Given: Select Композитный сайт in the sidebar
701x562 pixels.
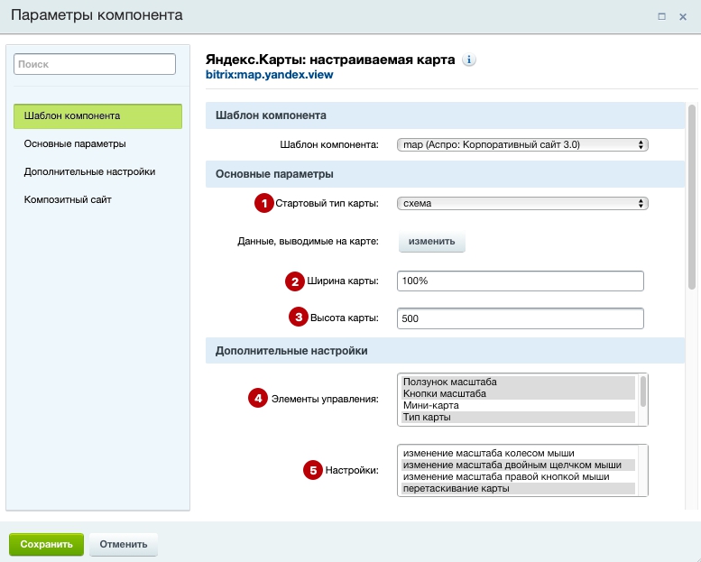Looking at the screenshot, I should point(68,200).
